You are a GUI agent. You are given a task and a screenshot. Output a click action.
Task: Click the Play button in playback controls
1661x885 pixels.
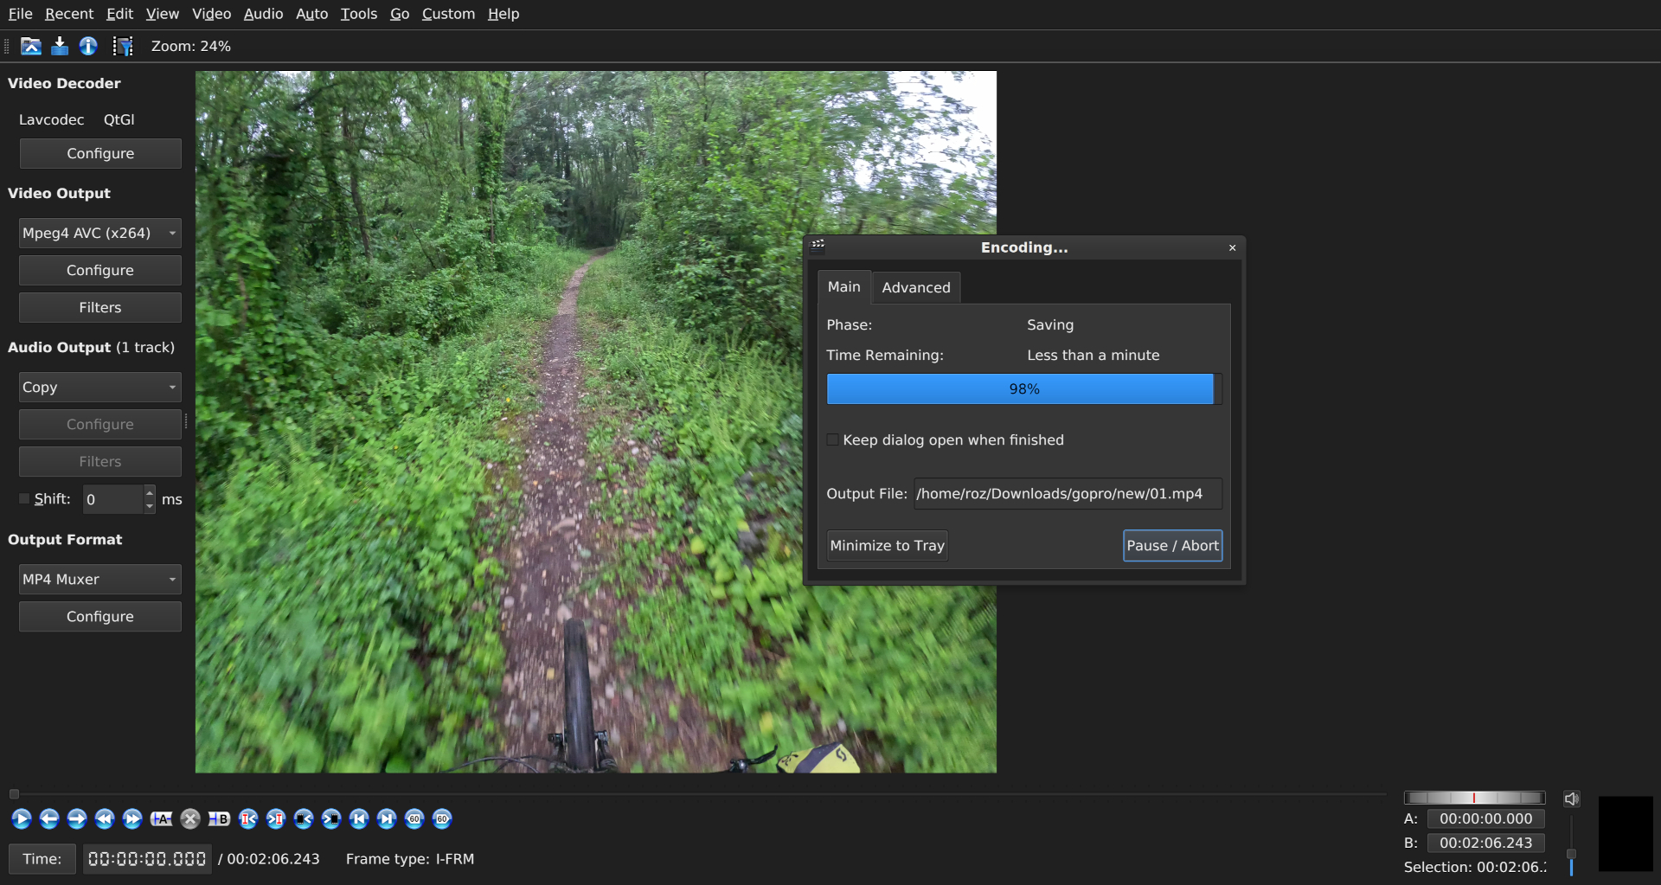[22, 818]
